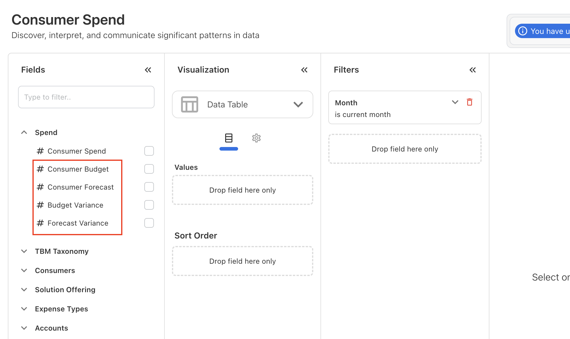570x339 pixels.
Task: Click the hash icon beside Consumer Spend
Action: pyautogui.click(x=40, y=151)
